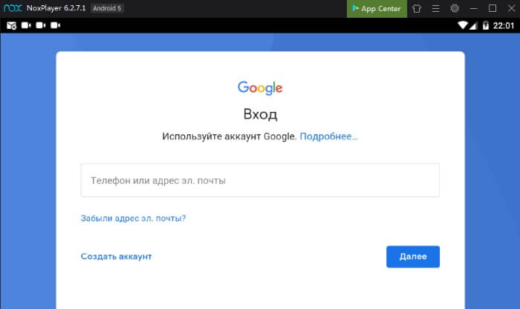Minimize the NoxPlayer window

coord(474,9)
